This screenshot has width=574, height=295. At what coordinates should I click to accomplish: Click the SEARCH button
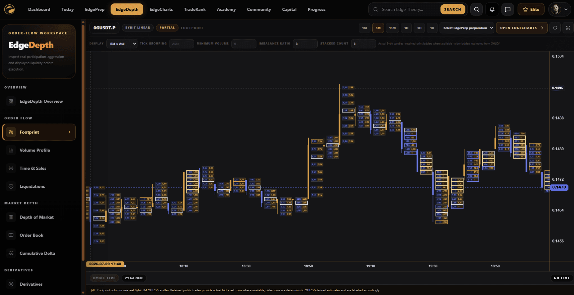click(x=453, y=9)
